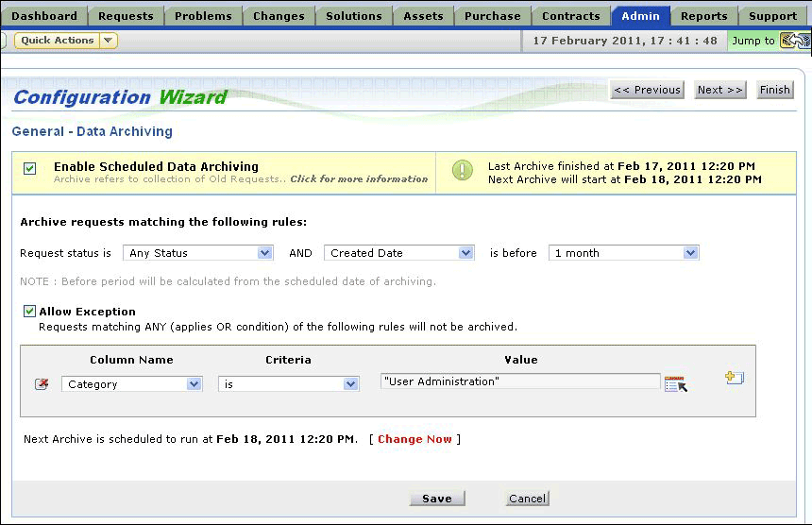Click the Next >> wizard button
Screen dimensions: 812x525
click(719, 90)
